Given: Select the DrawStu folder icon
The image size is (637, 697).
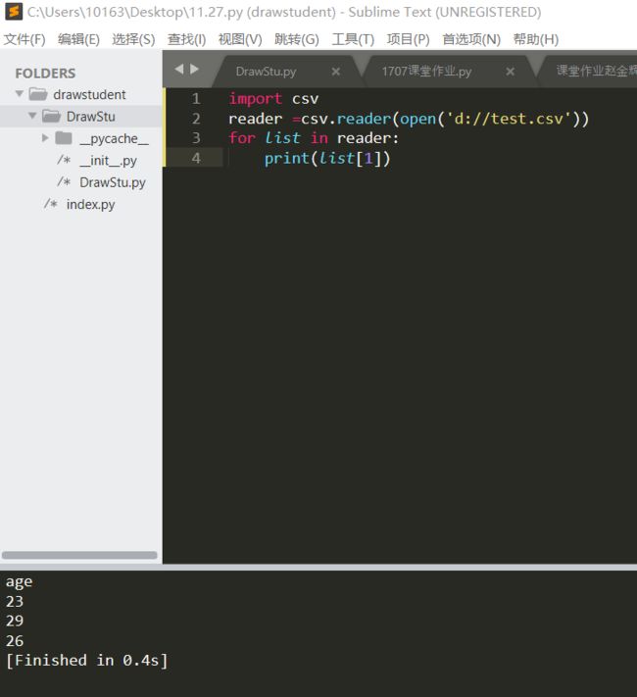Looking at the screenshot, I should pyautogui.click(x=52, y=116).
